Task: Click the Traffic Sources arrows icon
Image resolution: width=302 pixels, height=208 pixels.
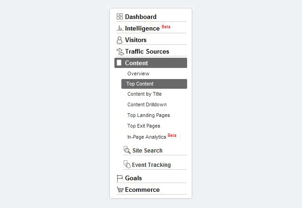Action: (x=120, y=51)
